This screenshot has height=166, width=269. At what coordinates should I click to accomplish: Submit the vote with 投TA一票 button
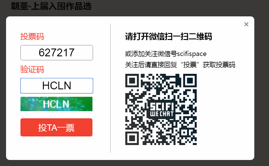click(56, 127)
